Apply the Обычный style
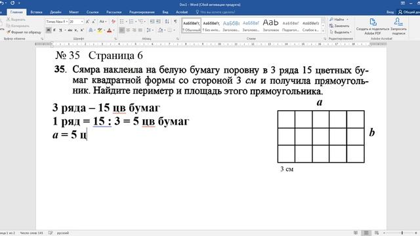Screen dimensions: 420x236 [x=191, y=26]
